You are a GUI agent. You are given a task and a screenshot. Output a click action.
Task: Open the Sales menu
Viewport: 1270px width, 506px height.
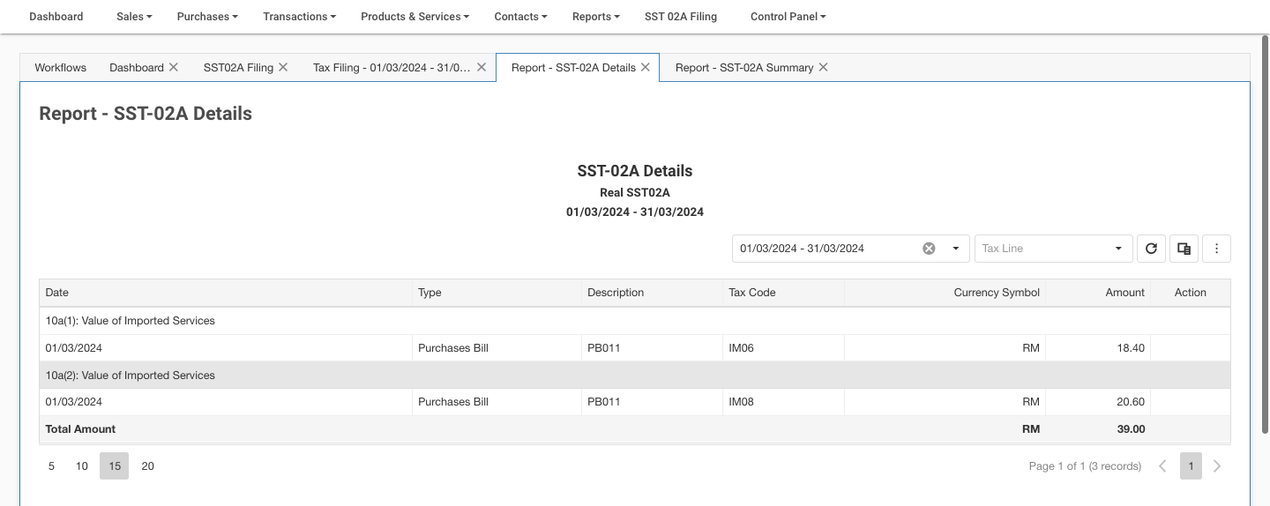[134, 17]
